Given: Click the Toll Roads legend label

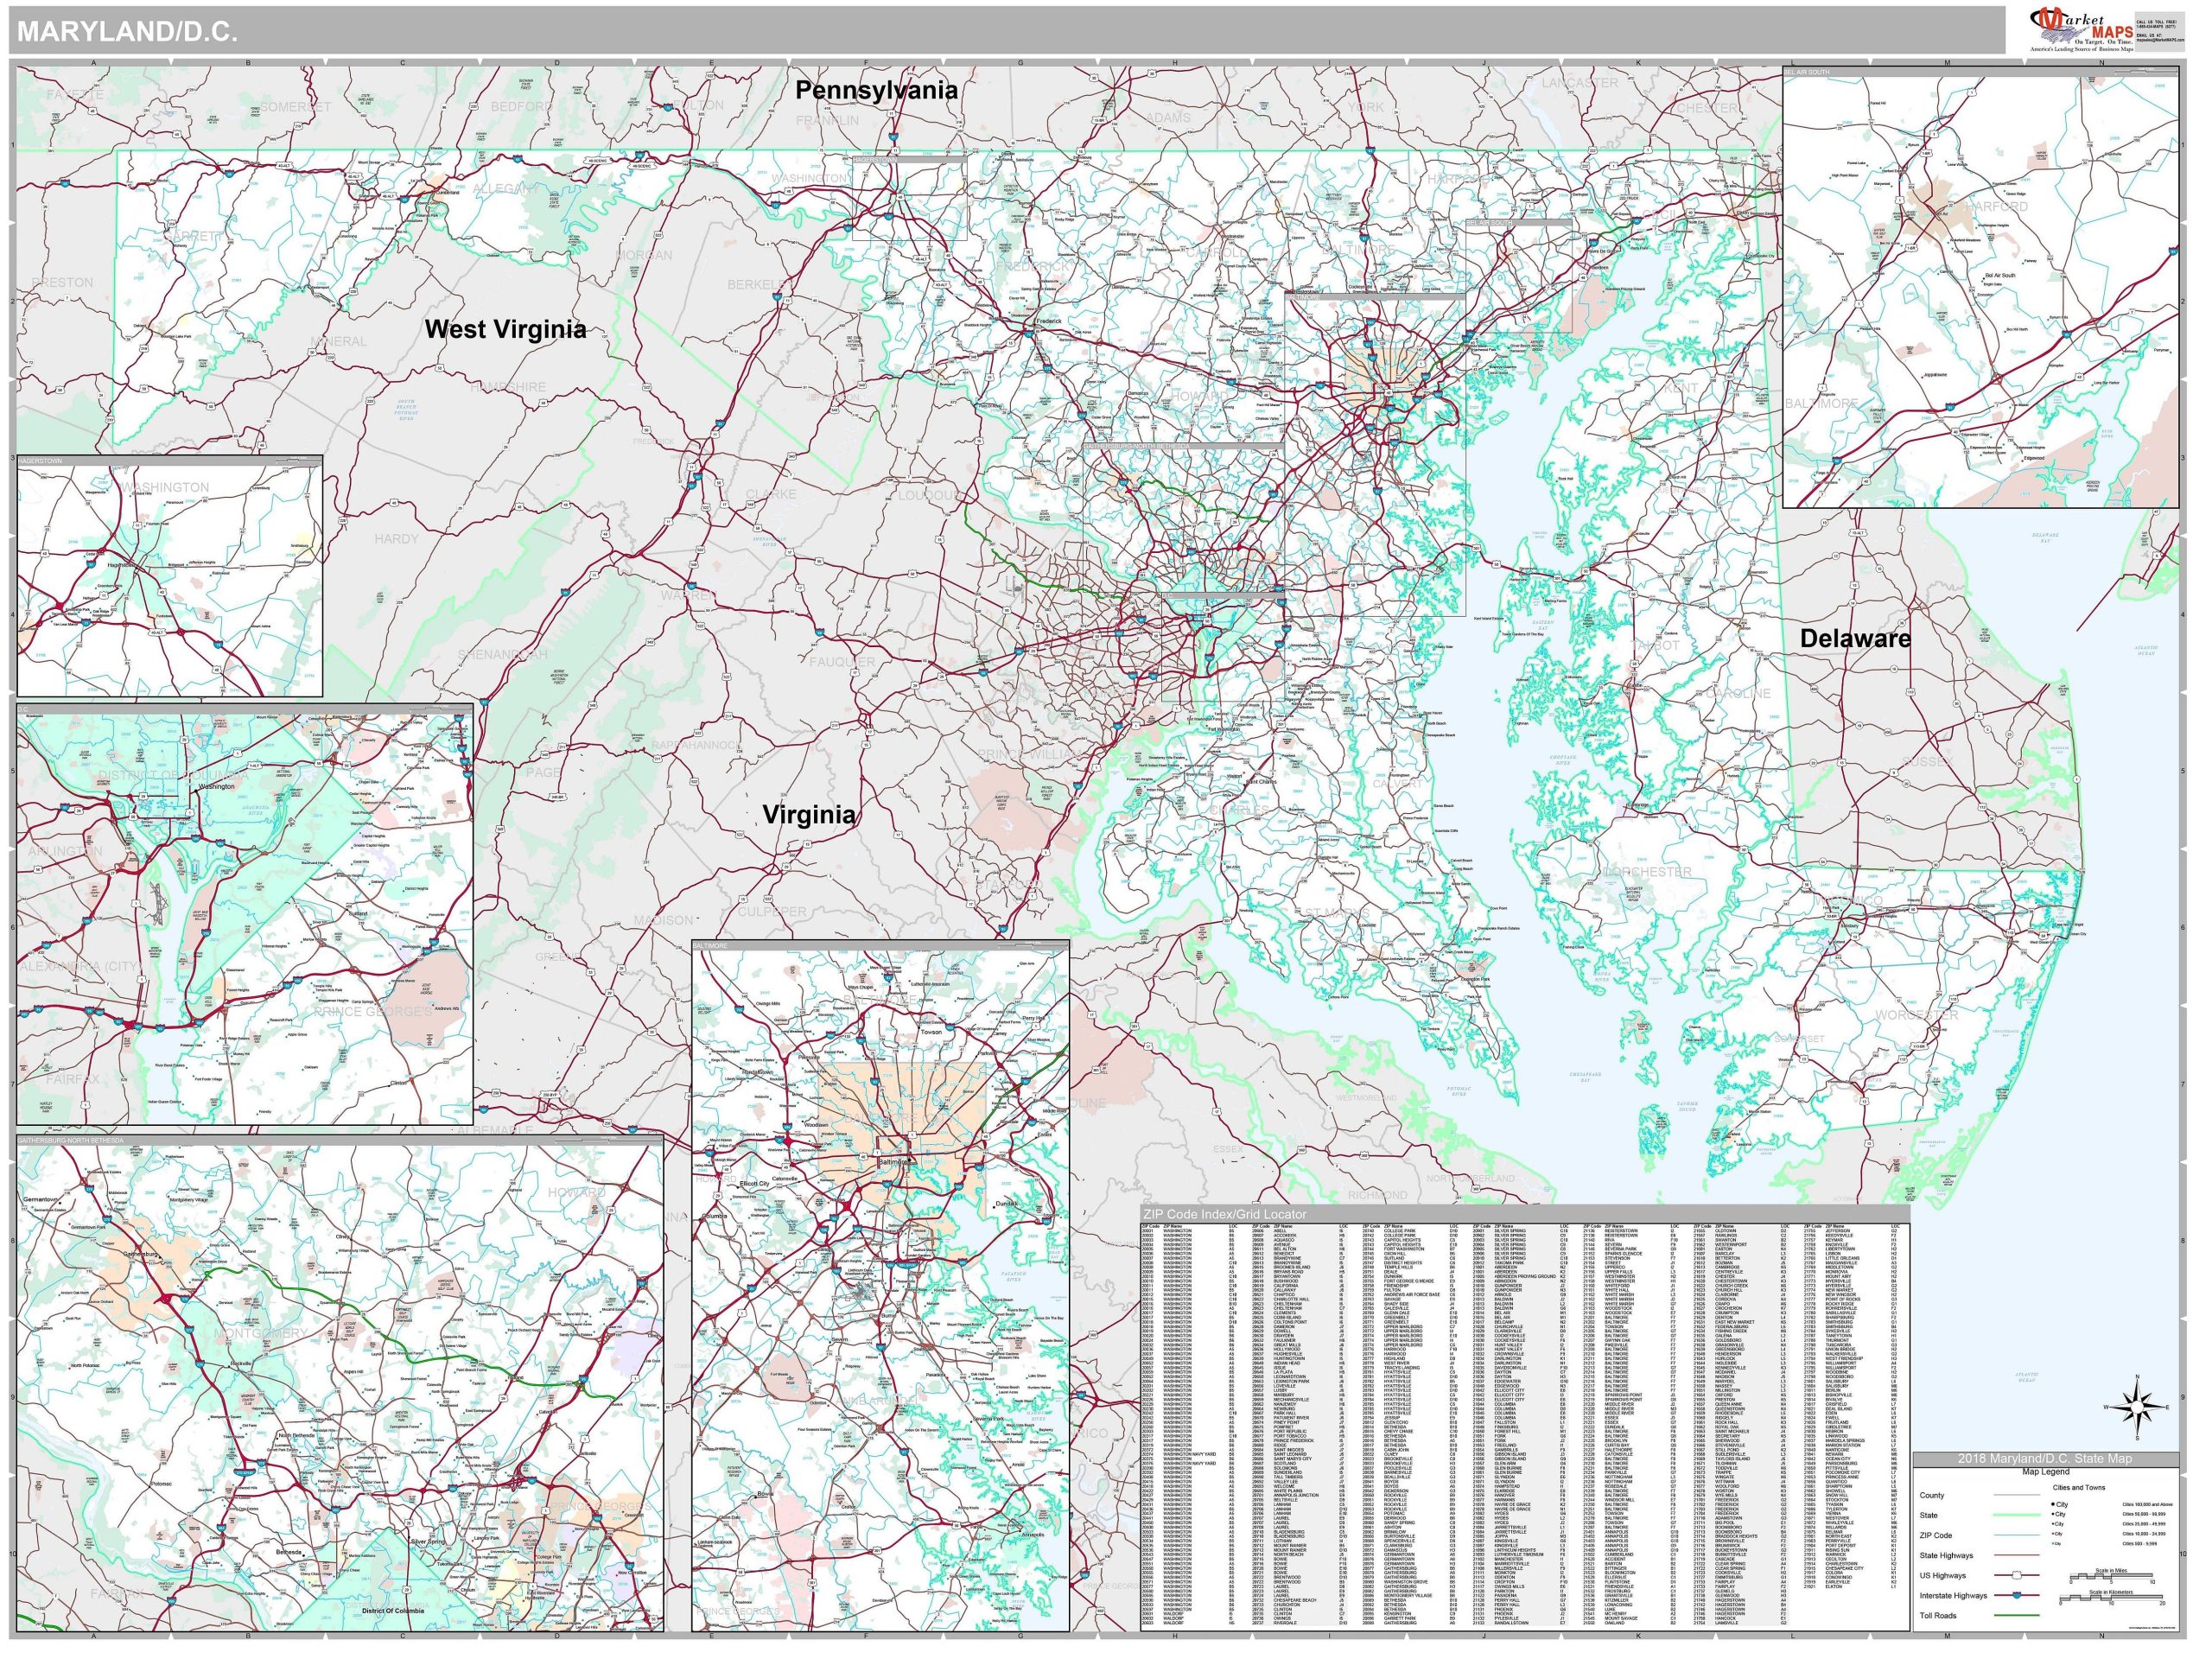Looking at the screenshot, I should (x=1937, y=1616).
